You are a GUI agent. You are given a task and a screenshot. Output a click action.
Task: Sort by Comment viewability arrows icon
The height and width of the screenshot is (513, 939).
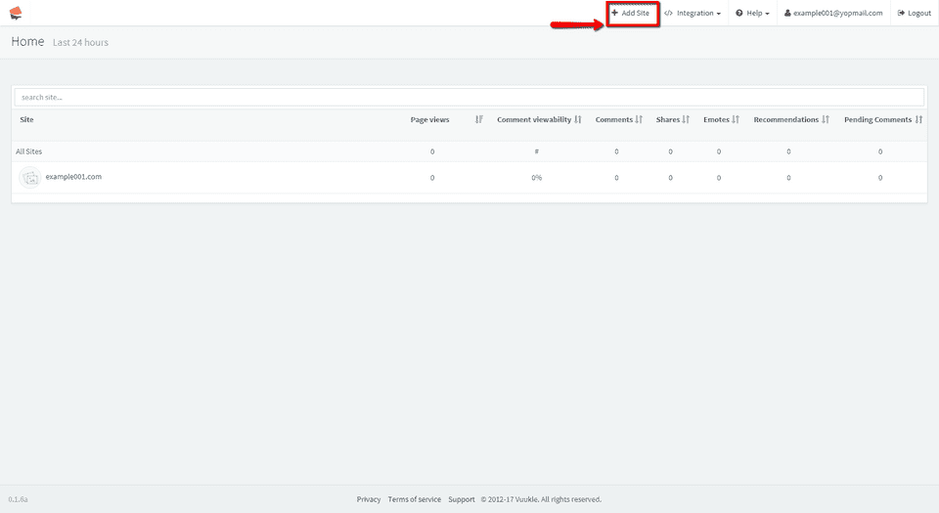578,119
